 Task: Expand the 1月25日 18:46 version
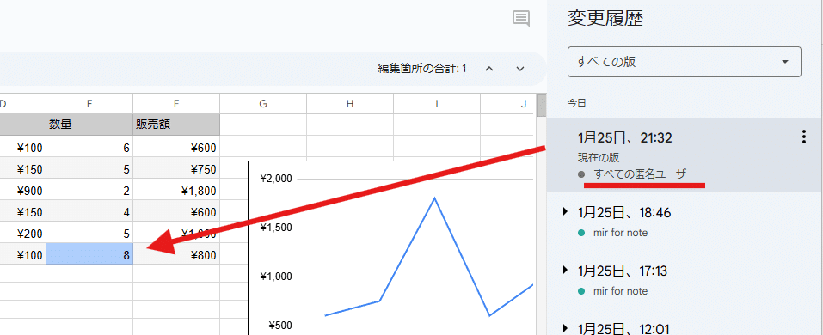(x=565, y=211)
